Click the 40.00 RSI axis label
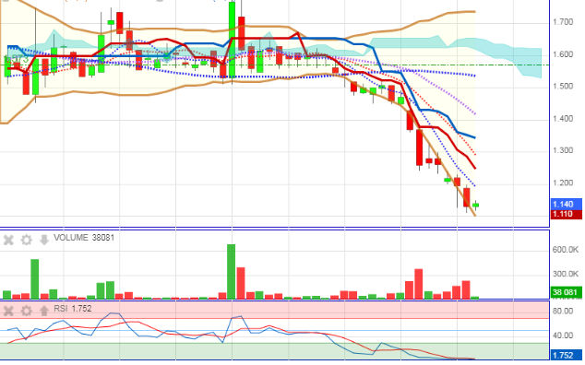The image size is (585, 365). pos(563,336)
